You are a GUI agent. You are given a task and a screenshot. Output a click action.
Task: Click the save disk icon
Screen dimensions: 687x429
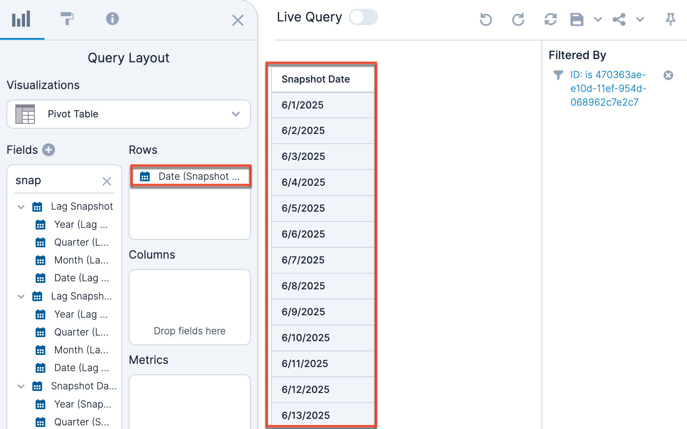tap(577, 19)
